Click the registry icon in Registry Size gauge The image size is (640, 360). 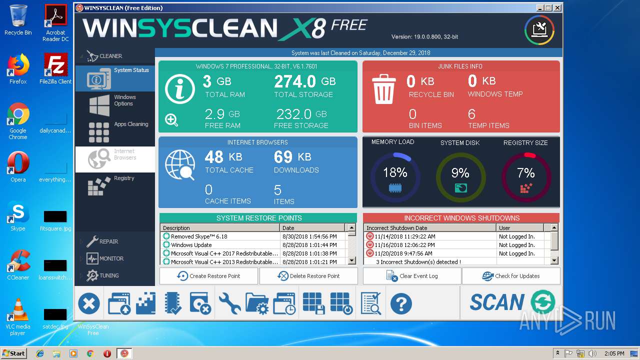(x=526, y=188)
